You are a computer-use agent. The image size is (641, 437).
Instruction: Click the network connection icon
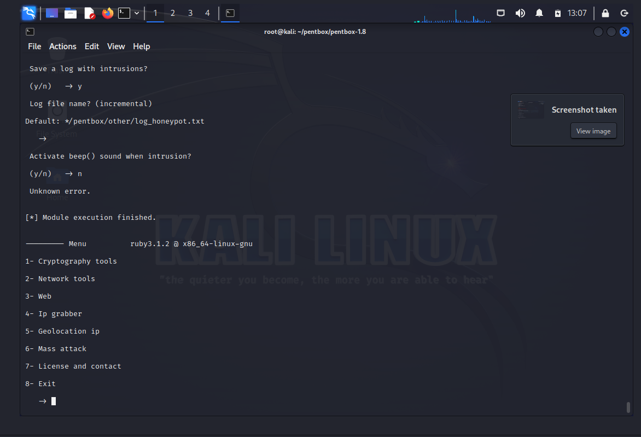tap(501, 13)
